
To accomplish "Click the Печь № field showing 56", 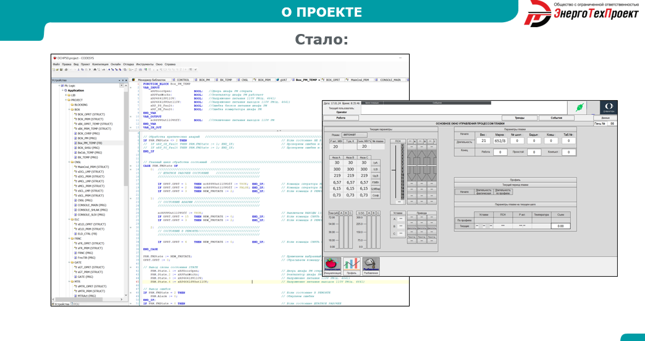I will pos(612,124).
